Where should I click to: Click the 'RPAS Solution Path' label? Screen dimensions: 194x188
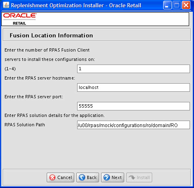click(x=25, y=125)
